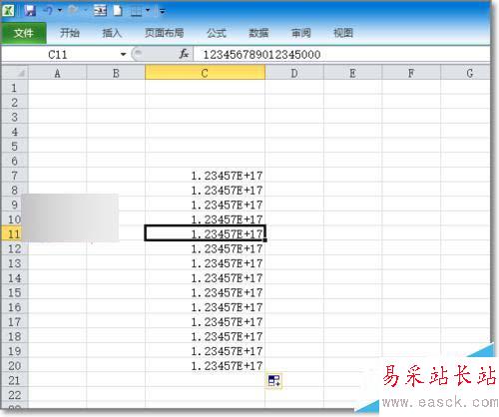Select row 22 header
499x417 pixels.
coord(15,395)
